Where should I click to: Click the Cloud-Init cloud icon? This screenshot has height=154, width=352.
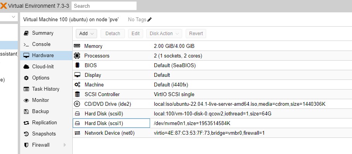(26, 67)
